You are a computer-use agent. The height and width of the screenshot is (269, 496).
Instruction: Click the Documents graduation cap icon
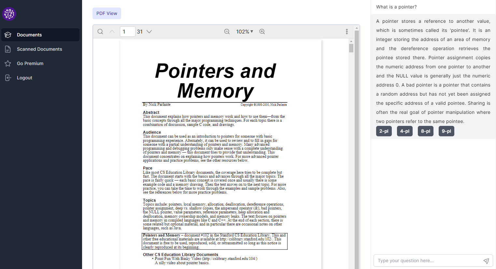[8, 35]
